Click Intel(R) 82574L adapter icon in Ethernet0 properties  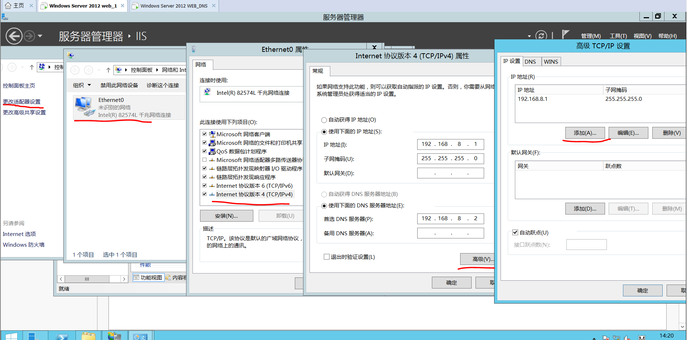point(207,92)
